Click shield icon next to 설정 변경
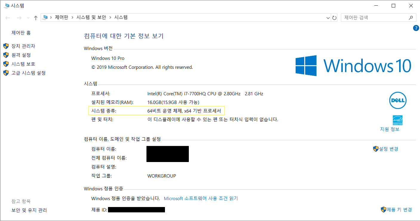The height and width of the screenshot is (221, 420). [x=376, y=149]
